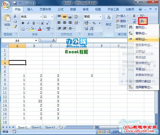Viewport: 160px width, 135px height.
Task: Click the Paste clipboard icon
Action: (x=7, y=18)
